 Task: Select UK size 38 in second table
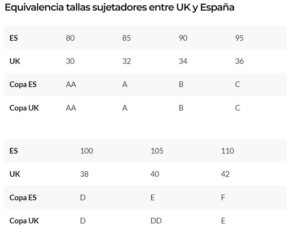tap(84, 174)
